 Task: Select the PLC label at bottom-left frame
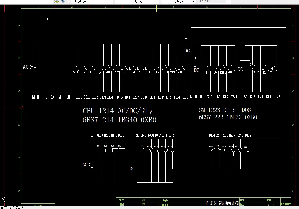pos(38,205)
